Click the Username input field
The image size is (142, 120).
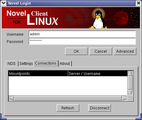click(x=82, y=34)
